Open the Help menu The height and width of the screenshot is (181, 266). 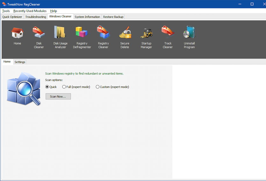(54, 11)
